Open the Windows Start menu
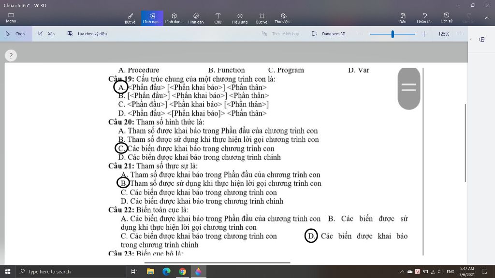This screenshot has height=278, width=495. [8, 271]
